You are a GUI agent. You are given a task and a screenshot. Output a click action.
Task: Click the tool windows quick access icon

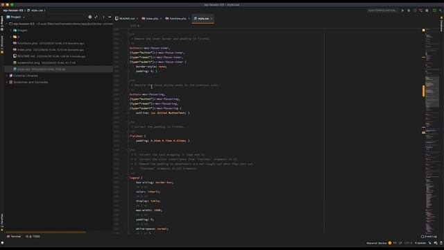tap(2, 243)
